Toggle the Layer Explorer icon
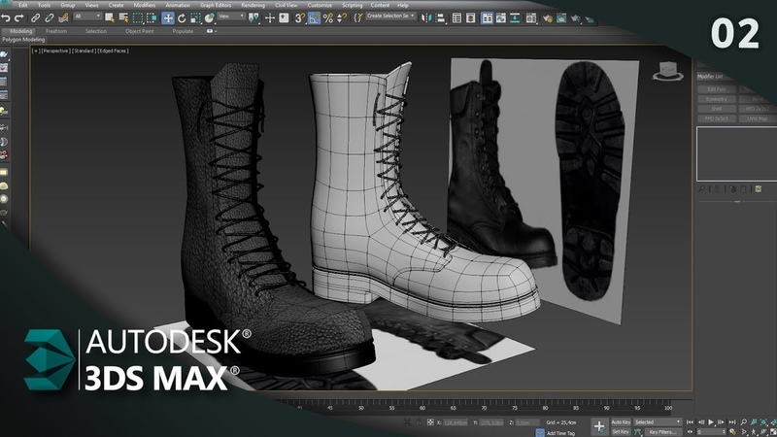 (471, 18)
